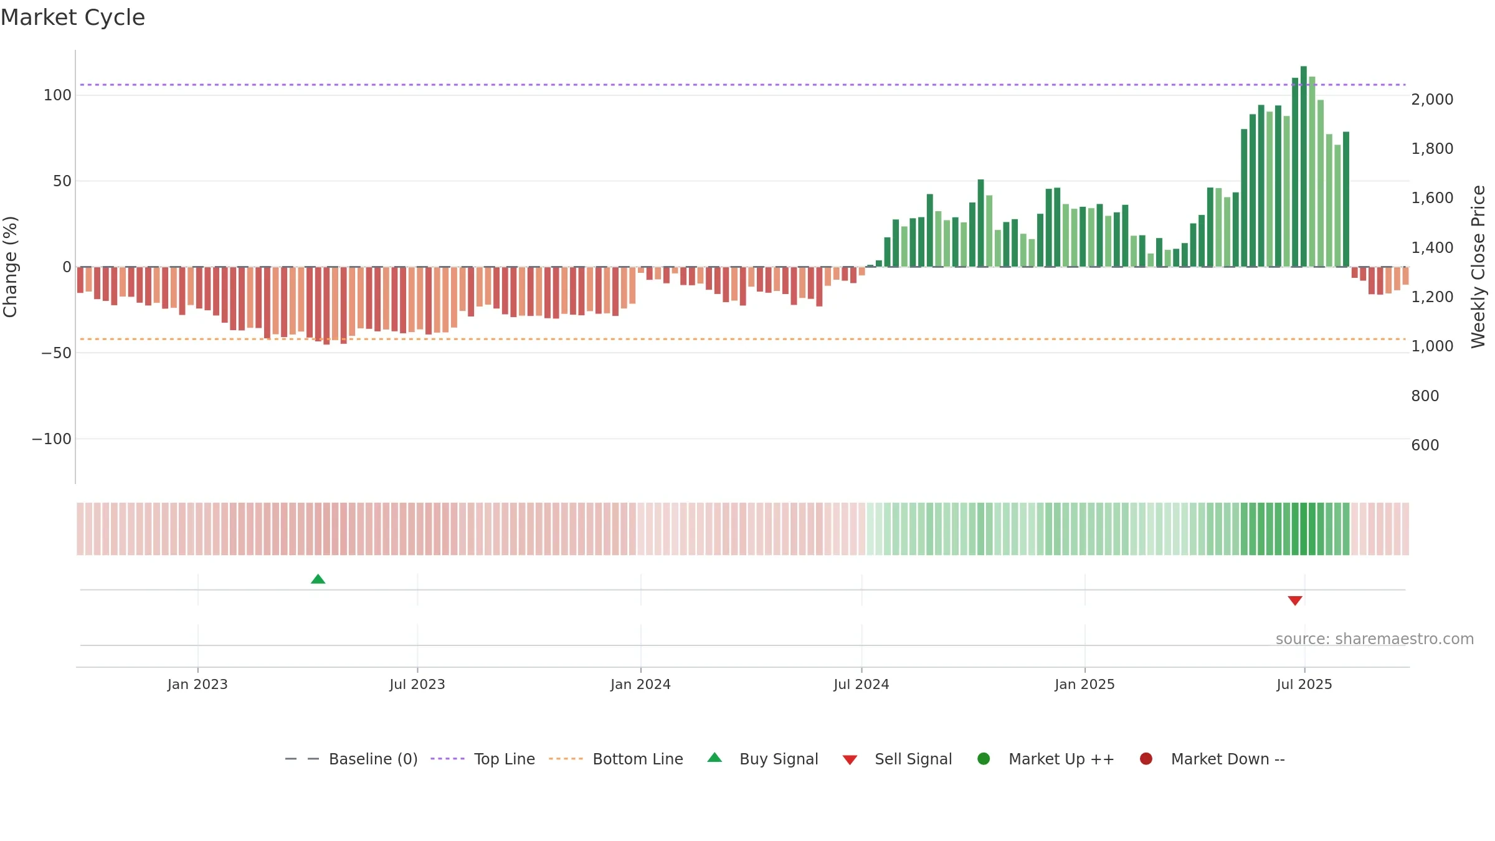Toggle the Bottom Line legend entry

pyautogui.click(x=616, y=759)
